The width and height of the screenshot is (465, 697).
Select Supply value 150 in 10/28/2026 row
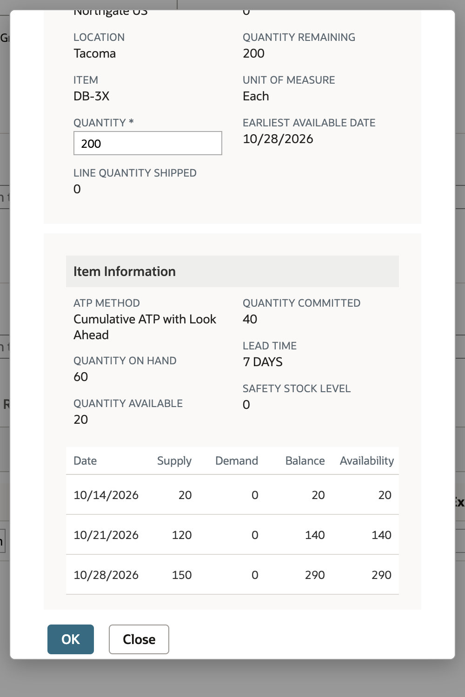tap(182, 575)
